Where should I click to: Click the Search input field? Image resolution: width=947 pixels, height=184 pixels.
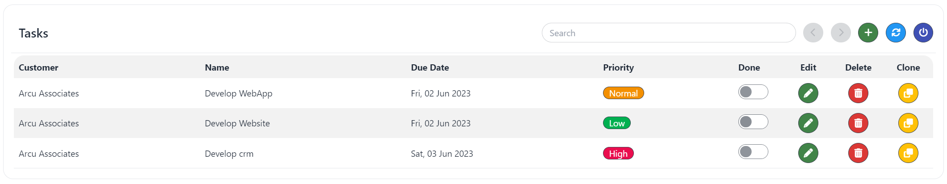668,33
